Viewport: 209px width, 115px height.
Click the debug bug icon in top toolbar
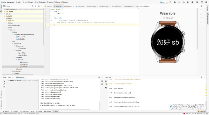coord(175,2)
